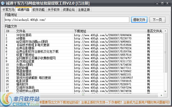172x107 pixels.
Task: Close the window
Action: 167,3
